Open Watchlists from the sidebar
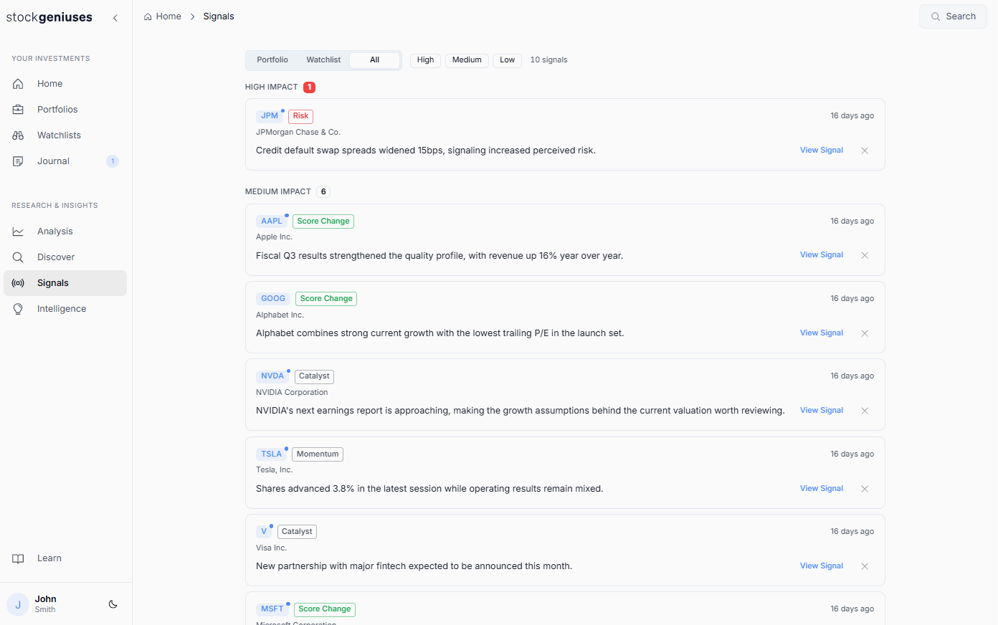Viewport: 998px width, 625px height. pyautogui.click(x=65, y=135)
